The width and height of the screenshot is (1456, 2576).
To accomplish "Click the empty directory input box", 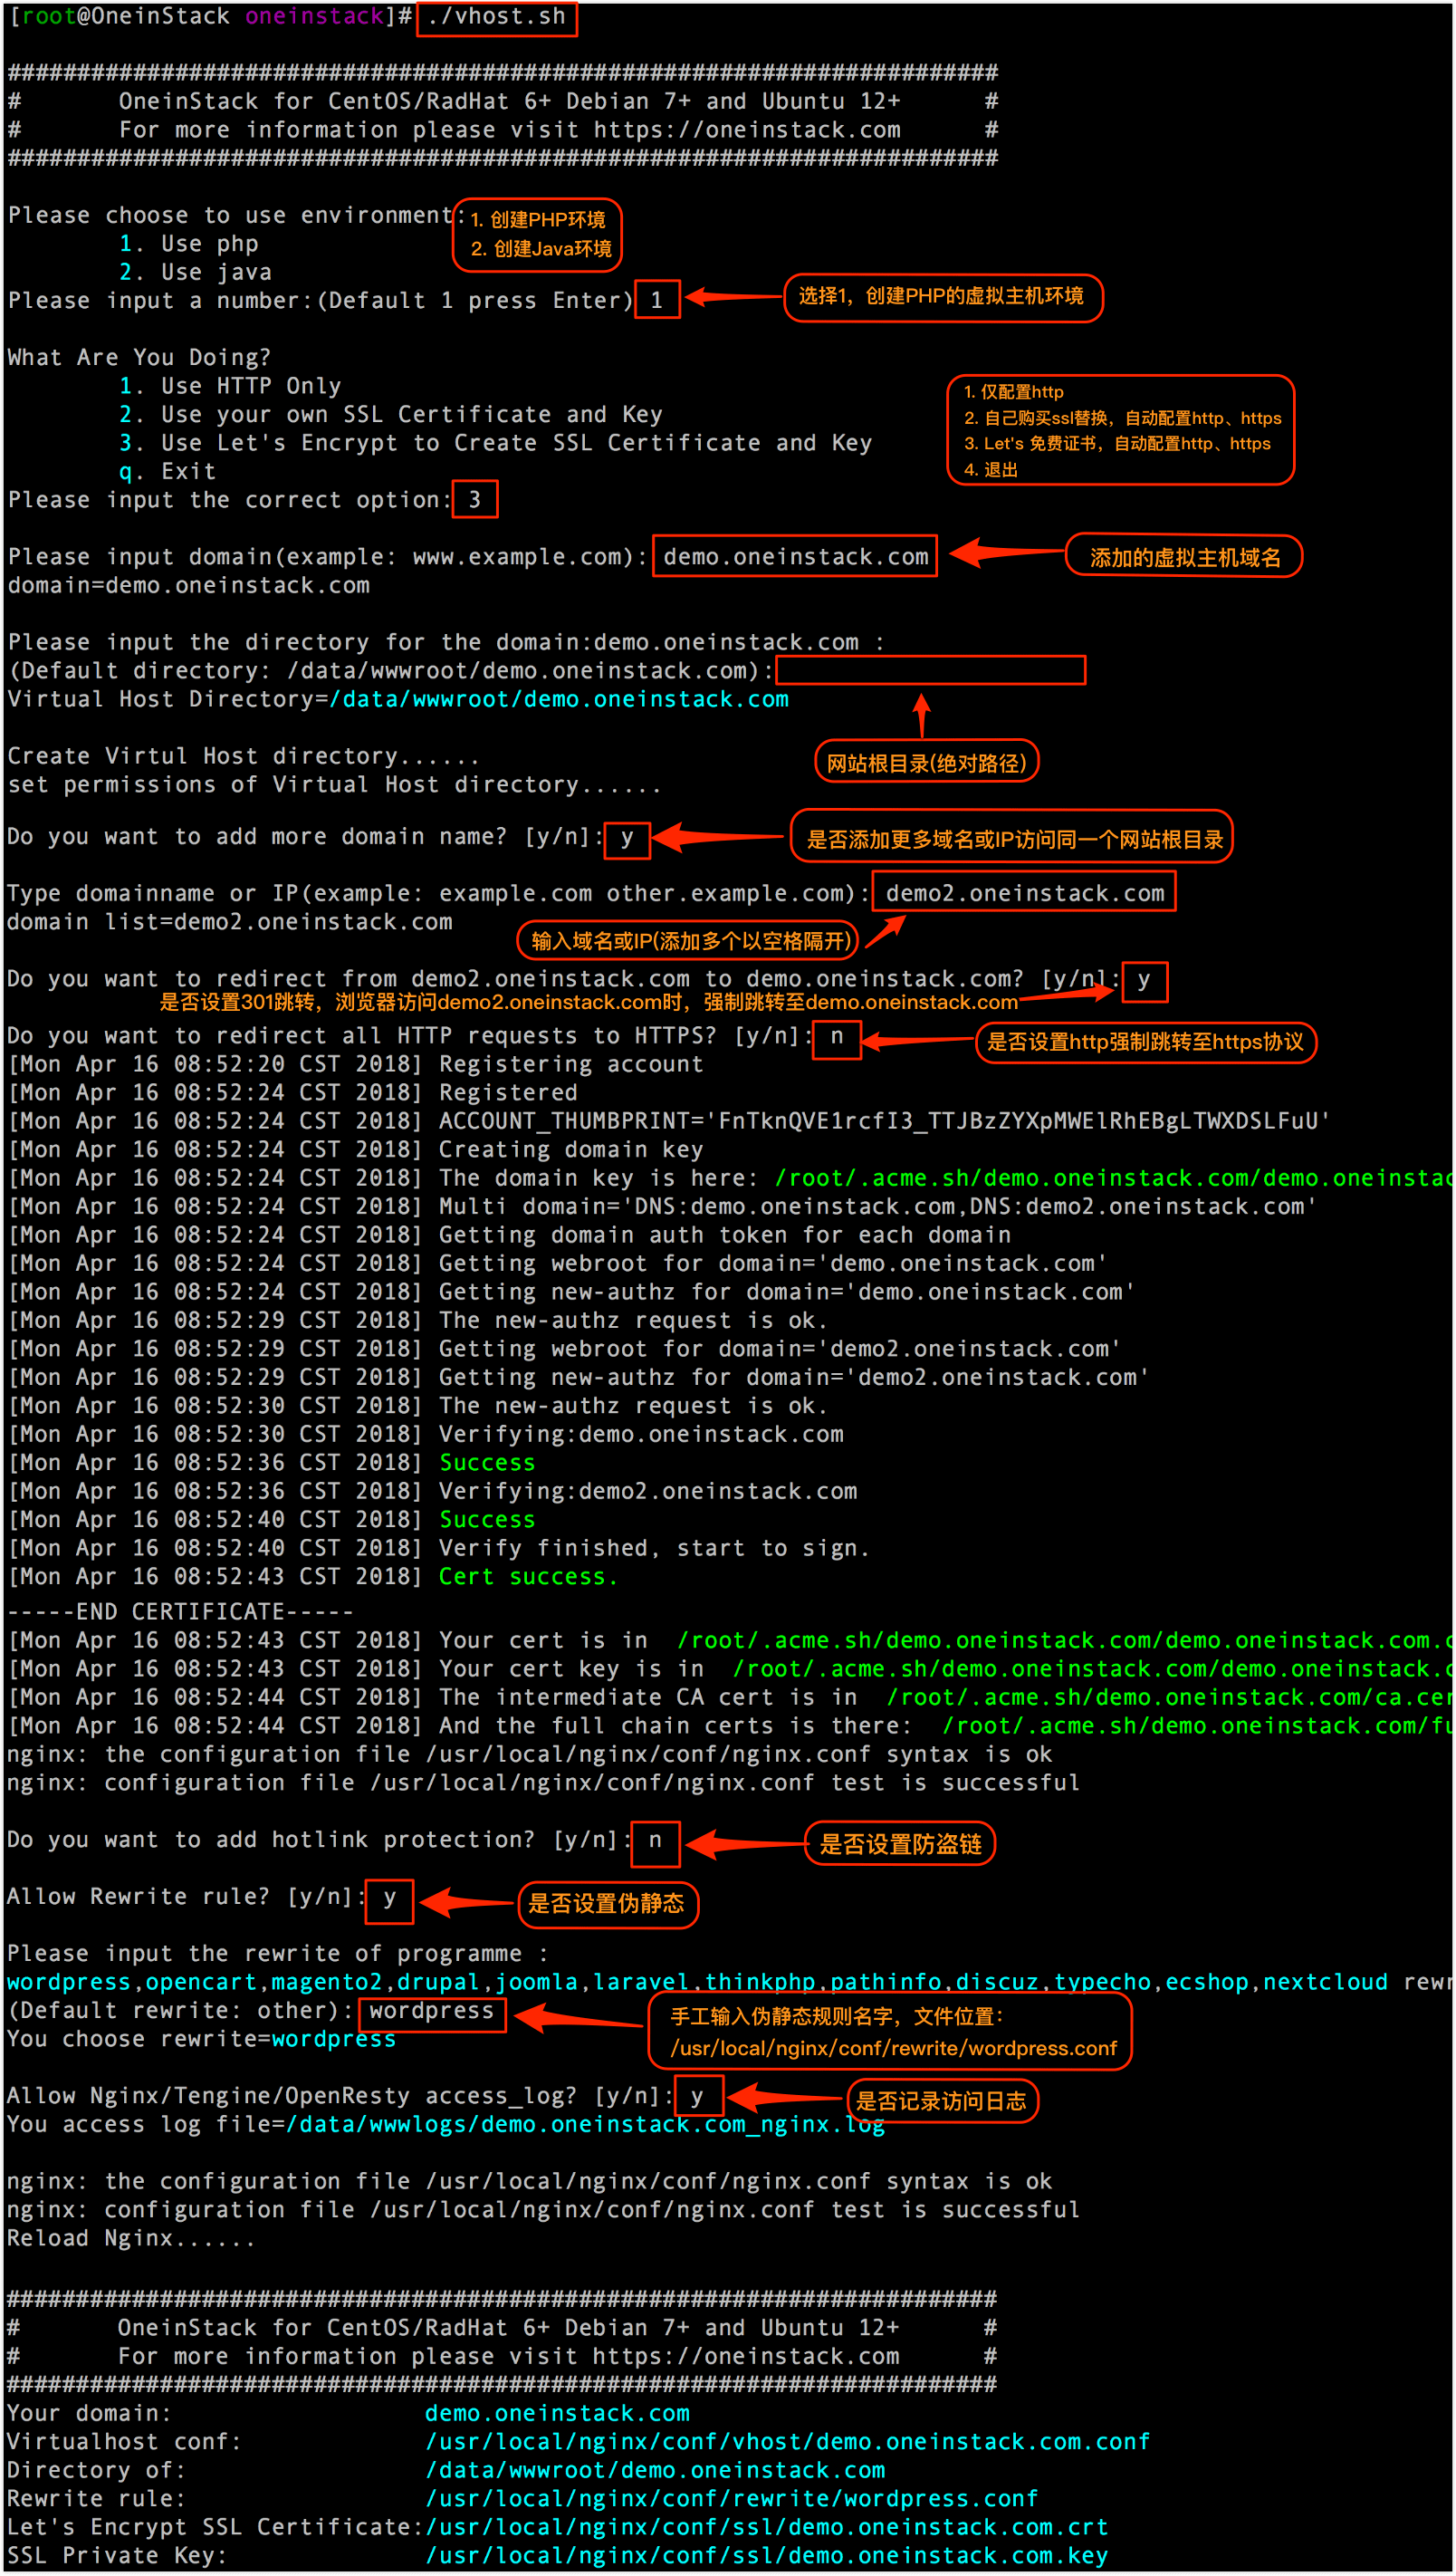I will click(930, 670).
